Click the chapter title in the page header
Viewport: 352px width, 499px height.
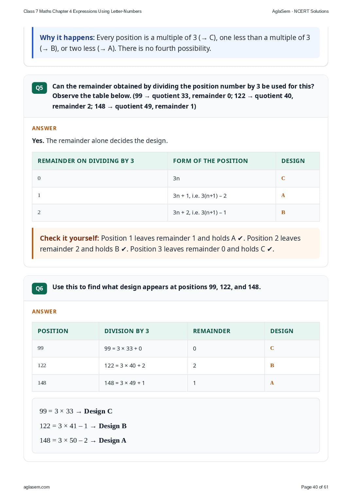point(82,11)
